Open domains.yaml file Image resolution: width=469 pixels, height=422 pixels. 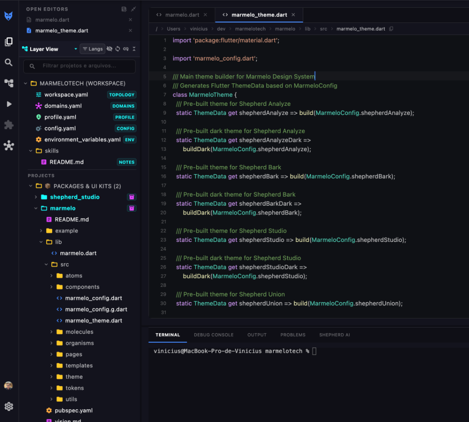click(63, 106)
